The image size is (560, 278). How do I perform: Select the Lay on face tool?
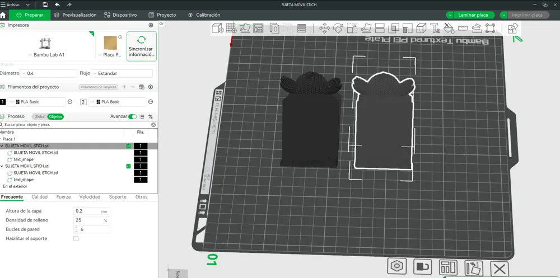click(366, 28)
